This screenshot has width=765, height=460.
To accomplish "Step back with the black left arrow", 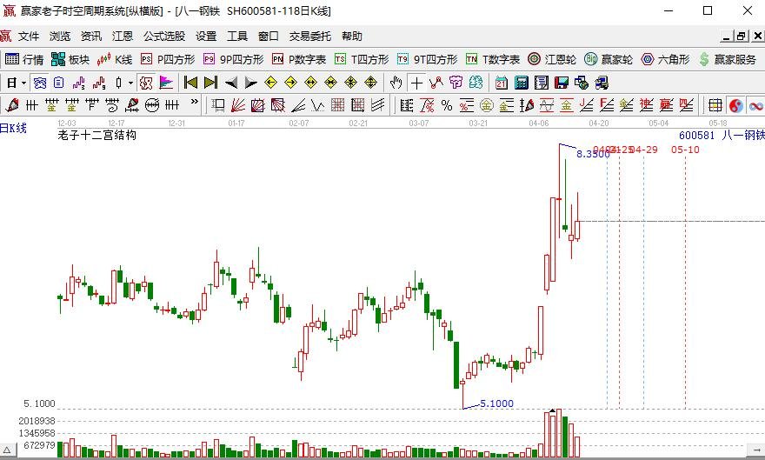I will tap(231, 83).
